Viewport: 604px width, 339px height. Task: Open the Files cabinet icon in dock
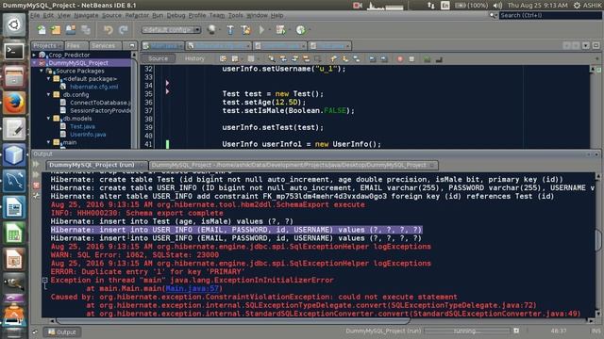pyautogui.click(x=14, y=77)
